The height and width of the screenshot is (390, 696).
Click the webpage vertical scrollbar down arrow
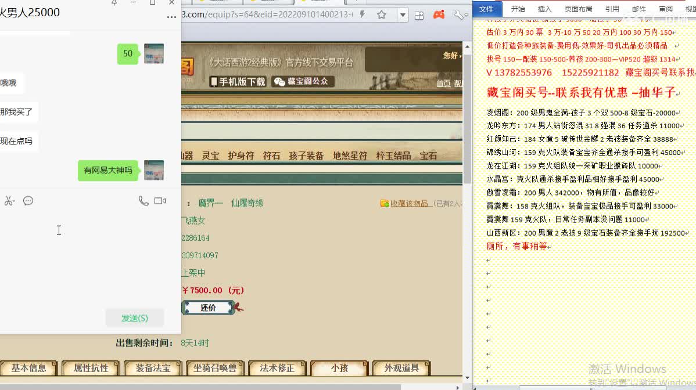coord(468,378)
